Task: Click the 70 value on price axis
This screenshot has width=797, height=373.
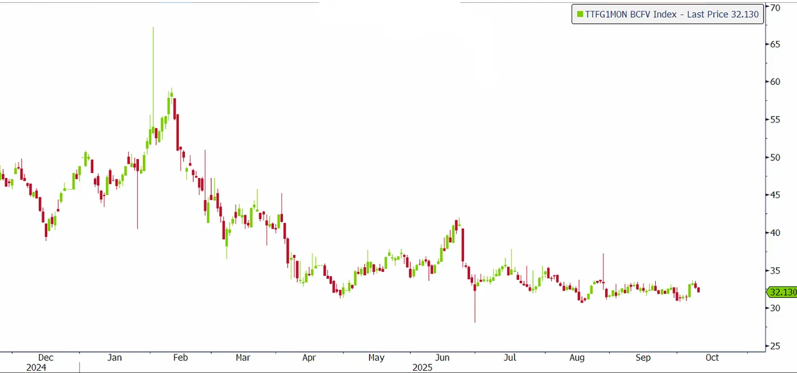Action: click(775, 7)
